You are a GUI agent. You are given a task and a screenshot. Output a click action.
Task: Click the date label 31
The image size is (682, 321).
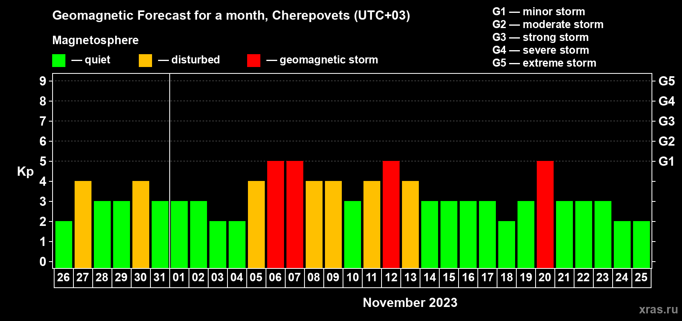(160, 277)
